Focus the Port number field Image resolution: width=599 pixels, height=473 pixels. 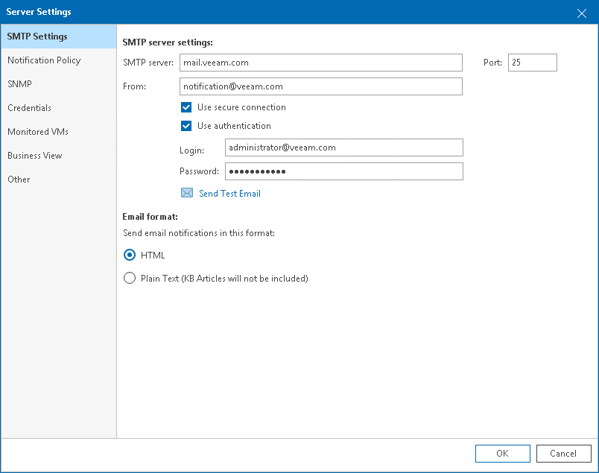(x=532, y=63)
